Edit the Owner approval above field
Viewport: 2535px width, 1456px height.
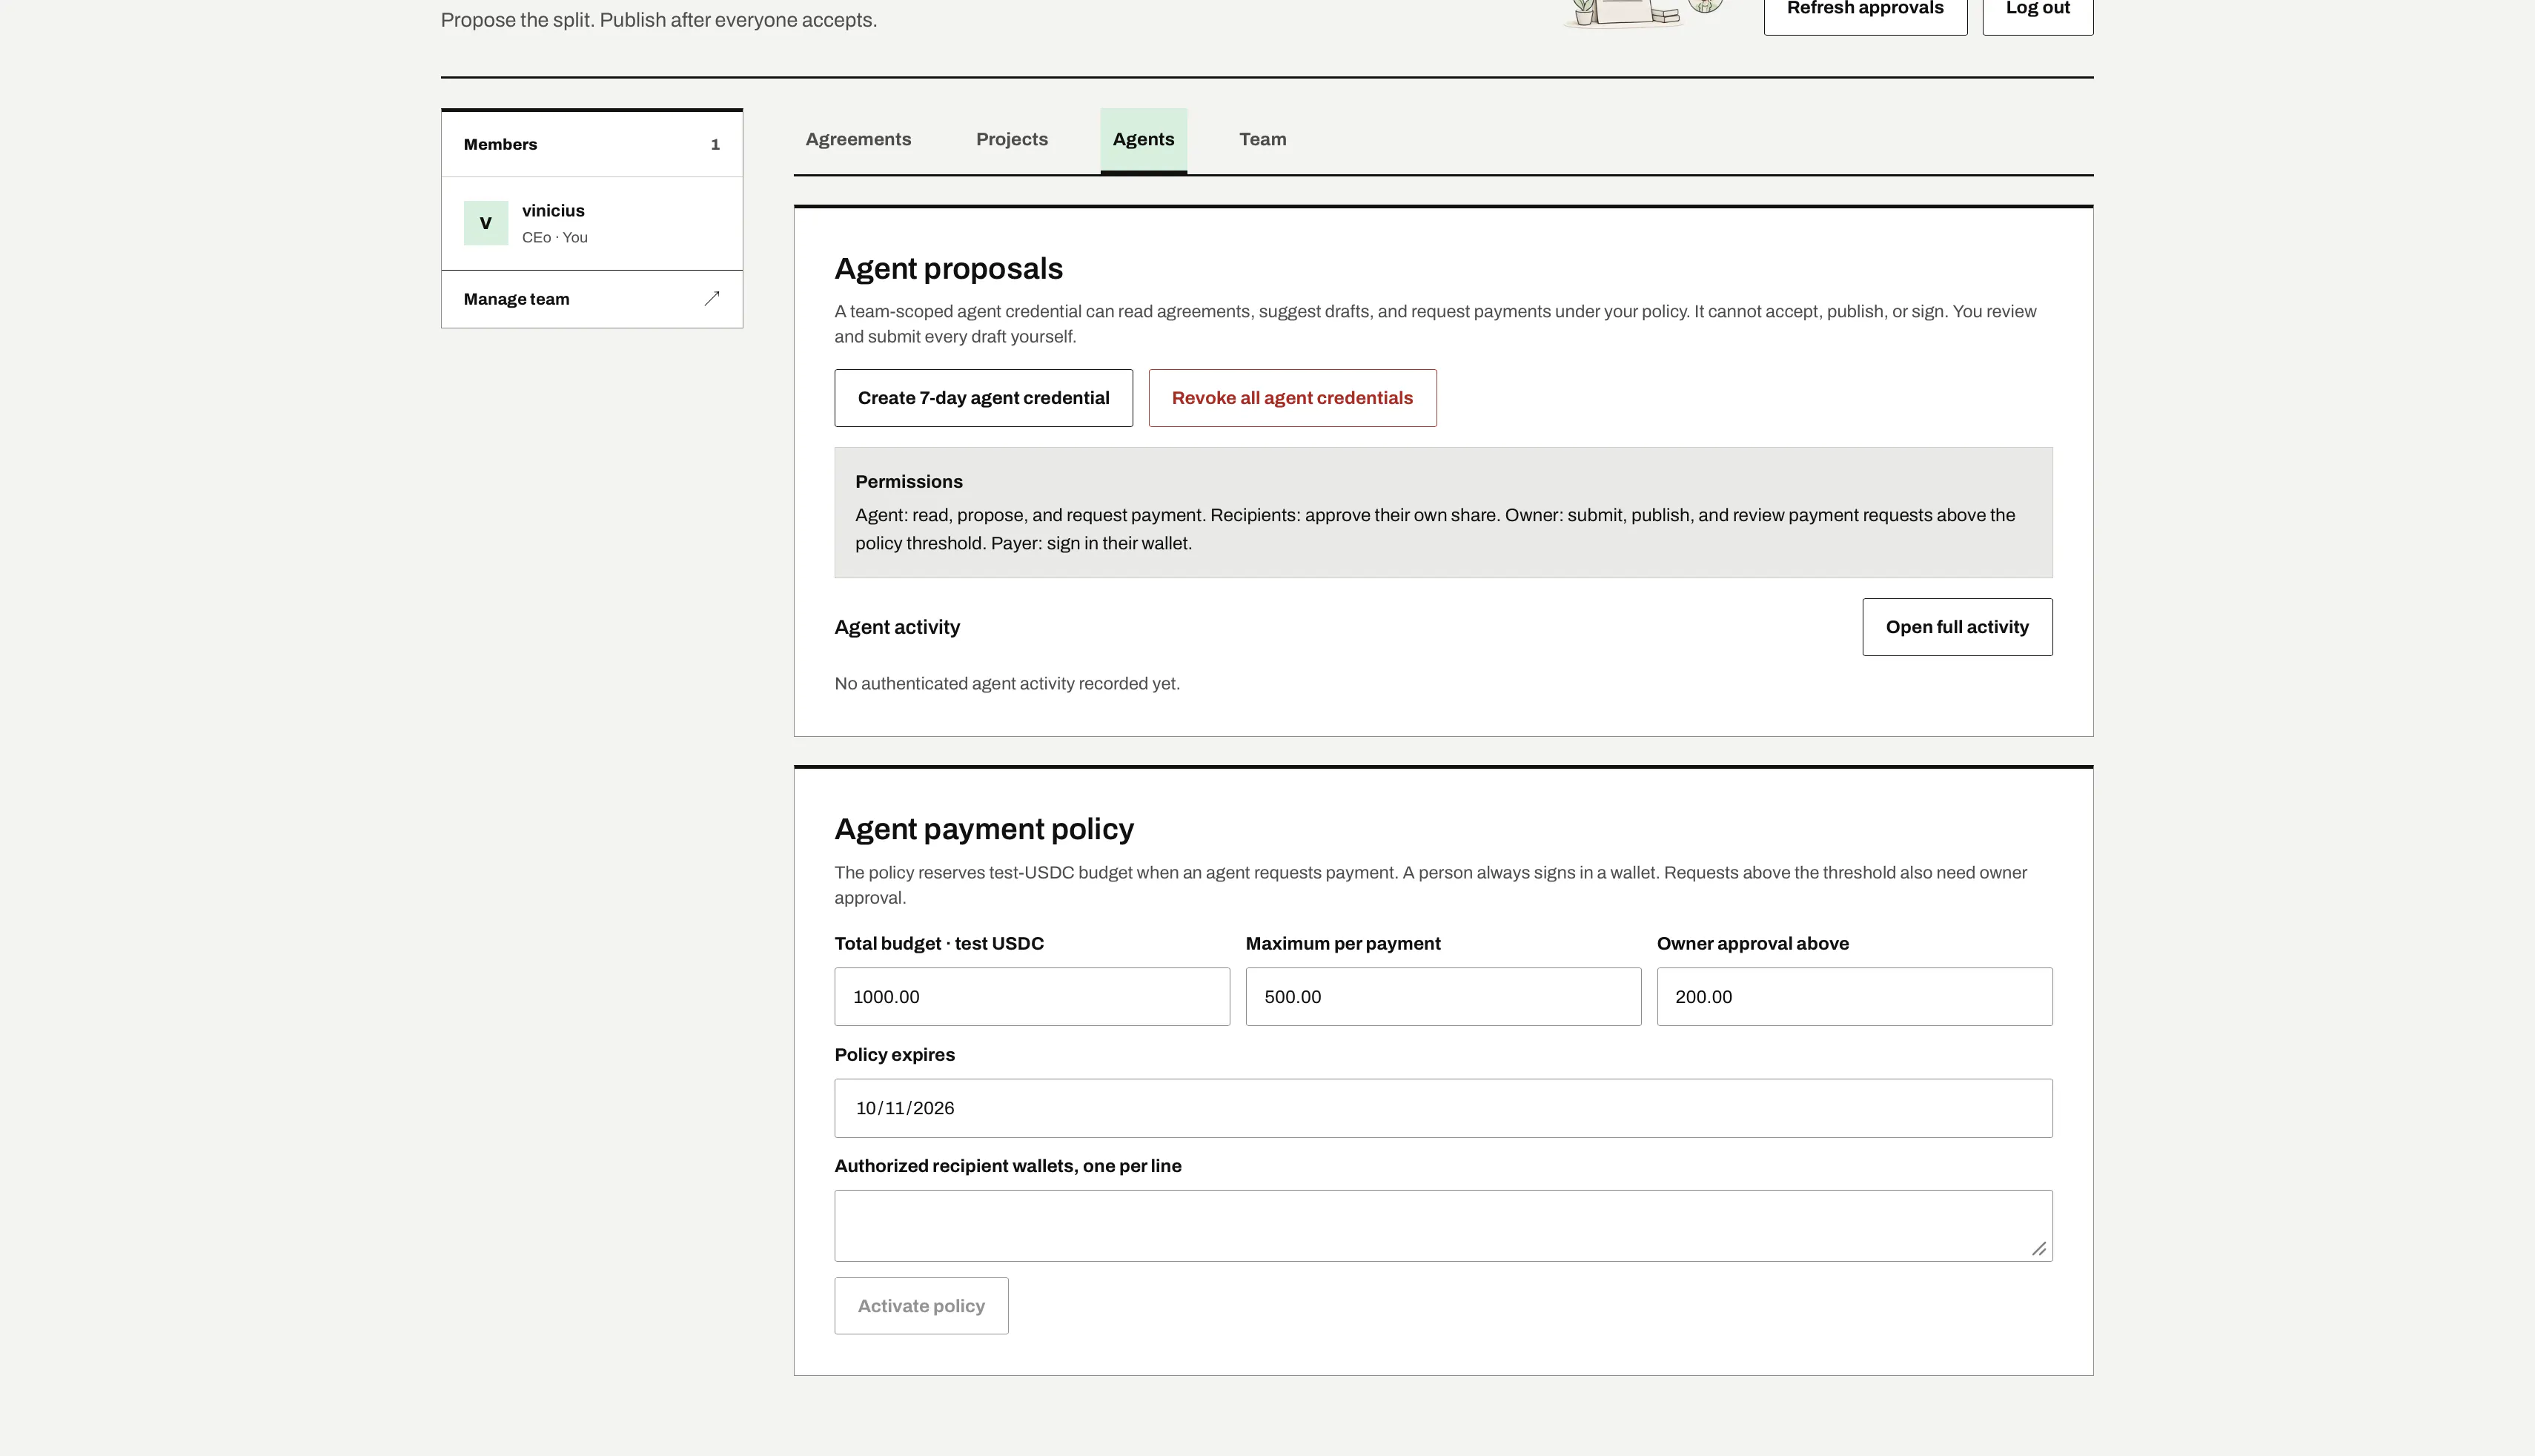(x=1855, y=996)
